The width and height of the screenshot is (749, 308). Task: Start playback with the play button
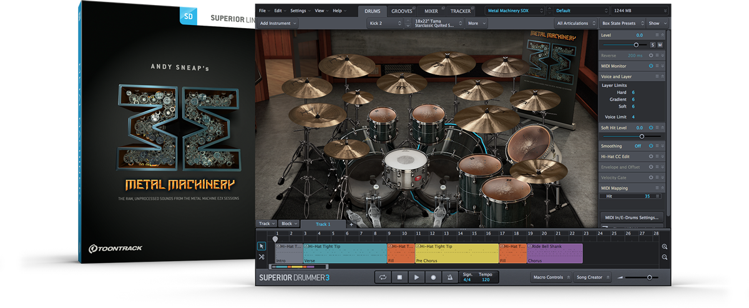[x=416, y=277]
